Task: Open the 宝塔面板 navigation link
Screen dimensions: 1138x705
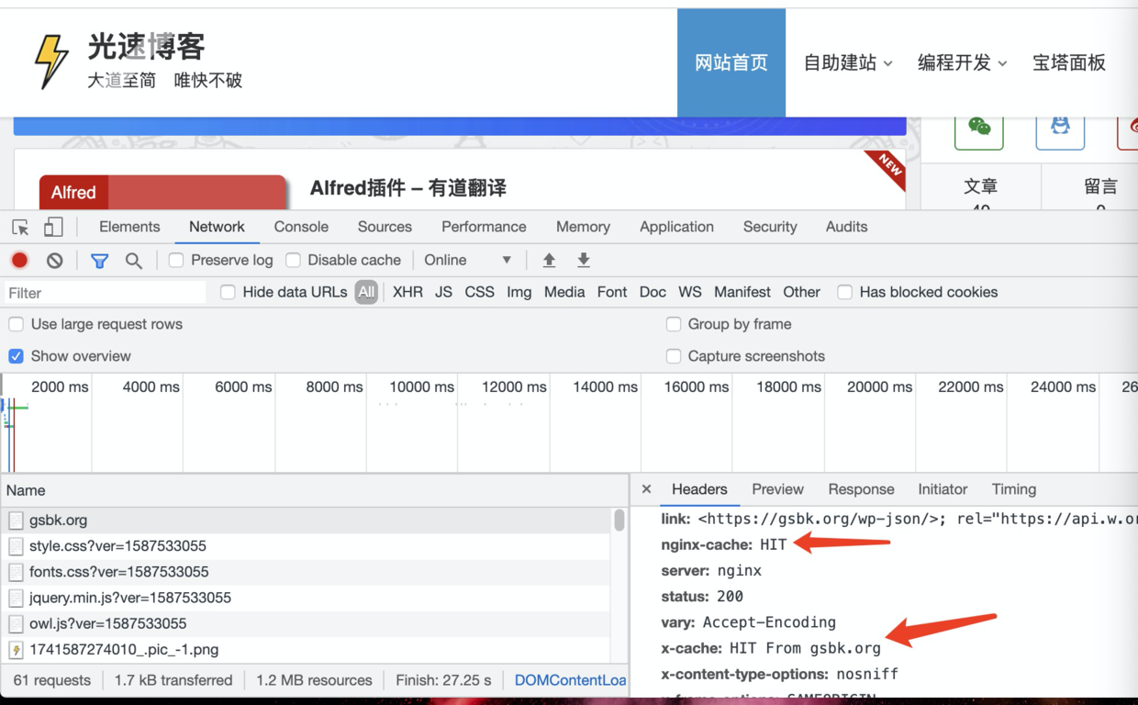Action: (x=1069, y=62)
